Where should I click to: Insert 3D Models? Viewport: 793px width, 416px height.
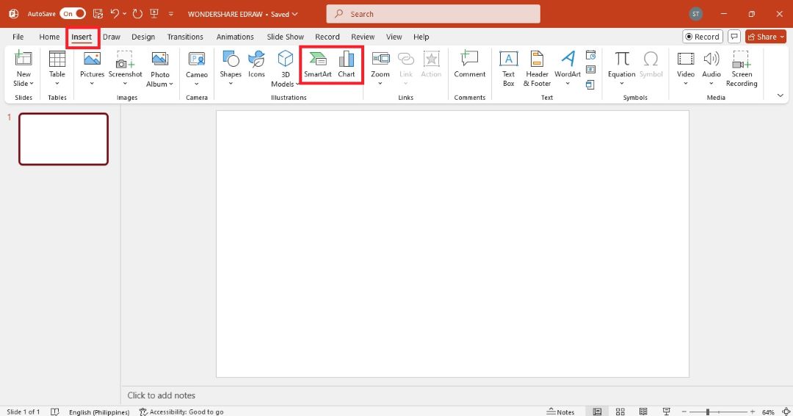pyautogui.click(x=285, y=69)
